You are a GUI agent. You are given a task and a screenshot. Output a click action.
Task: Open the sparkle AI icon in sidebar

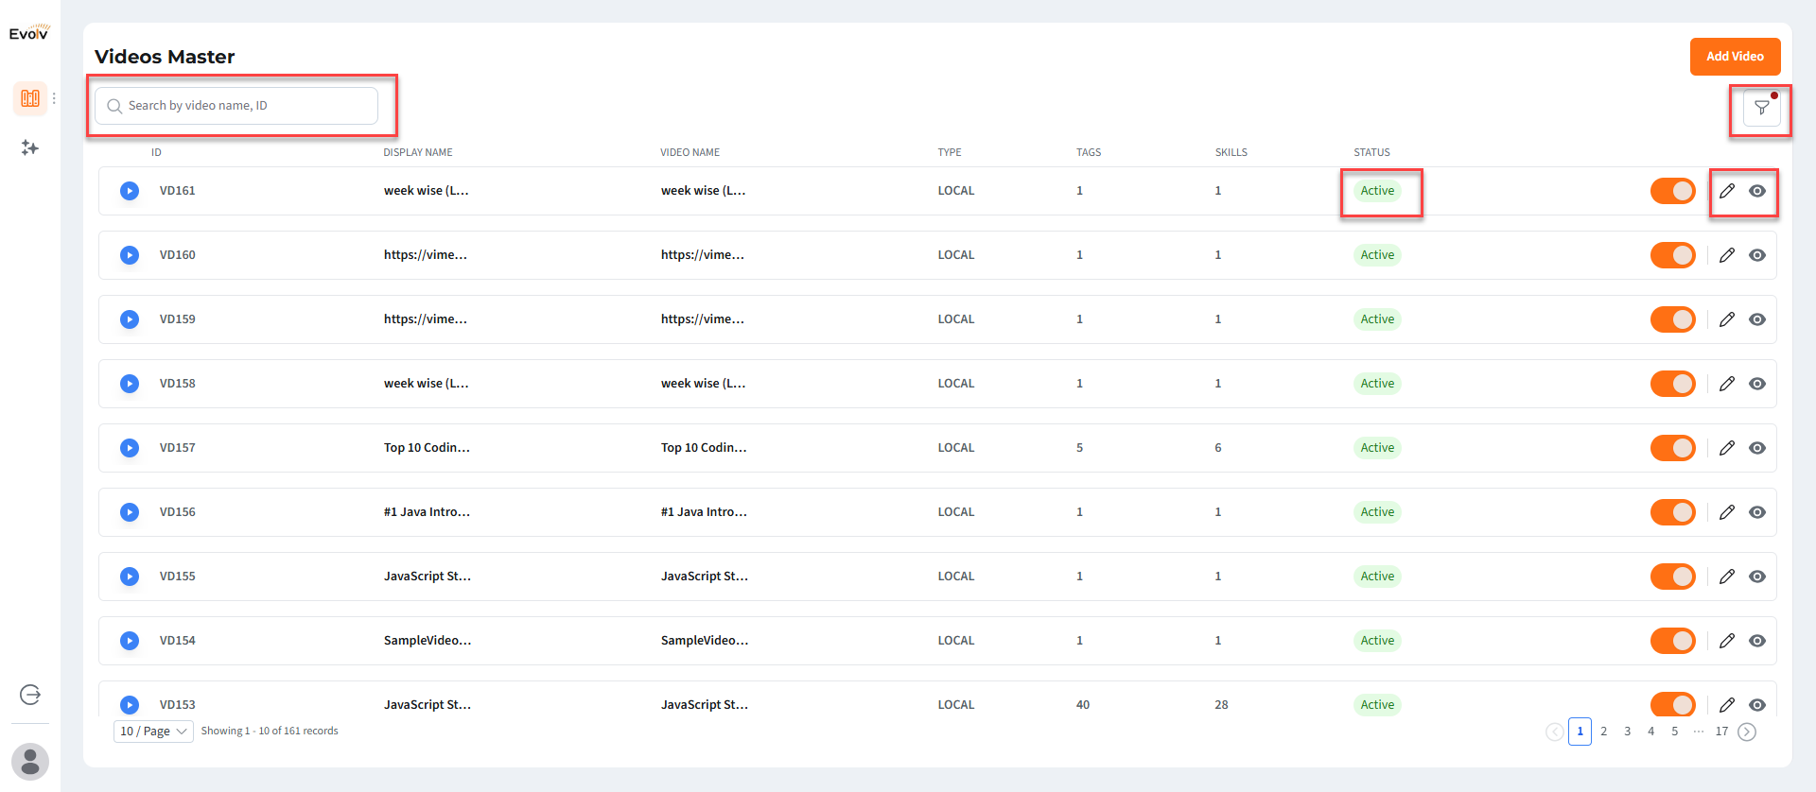tap(30, 147)
